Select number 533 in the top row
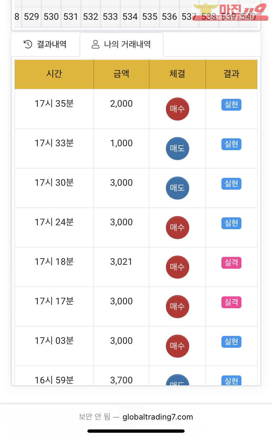The height and width of the screenshot is (438, 272). (x=110, y=17)
